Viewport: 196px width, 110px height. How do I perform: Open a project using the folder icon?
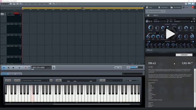pyautogui.click(x=14, y=4)
